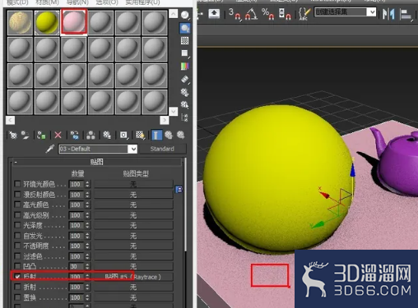The height and width of the screenshot is (308, 418).
Task: Click the Sample UV Tiling icon
Action: click(x=185, y=53)
